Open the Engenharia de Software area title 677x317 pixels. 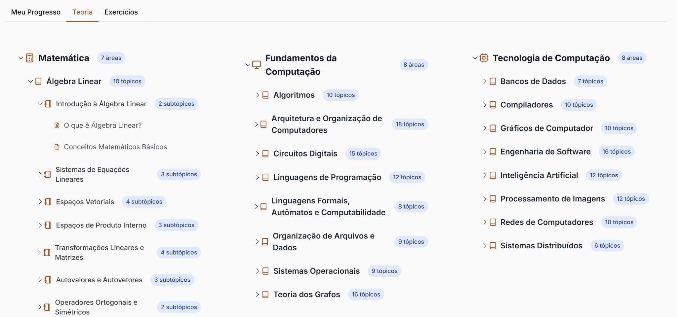545,152
